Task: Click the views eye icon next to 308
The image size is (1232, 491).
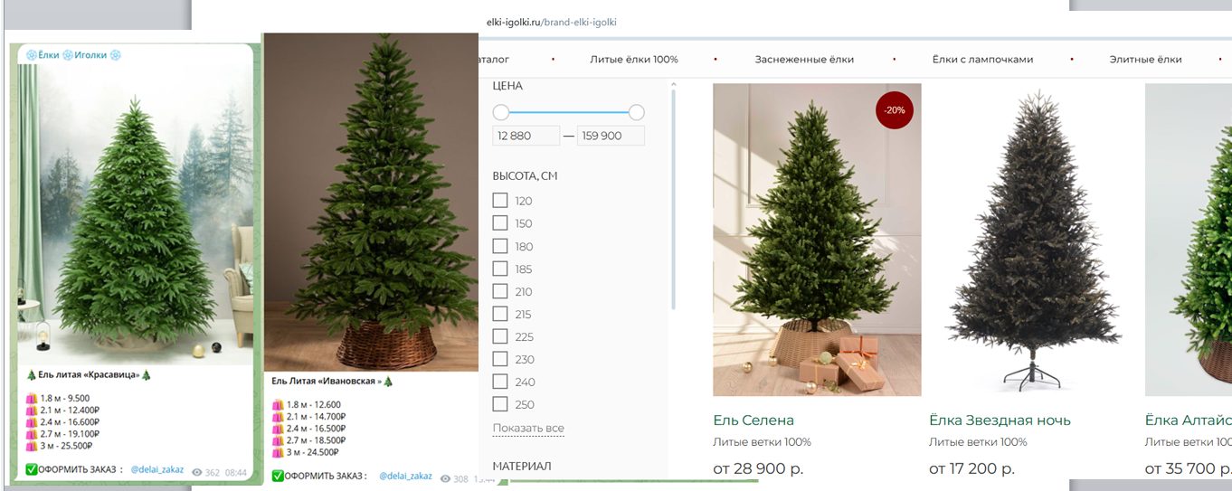Action: pos(445,478)
